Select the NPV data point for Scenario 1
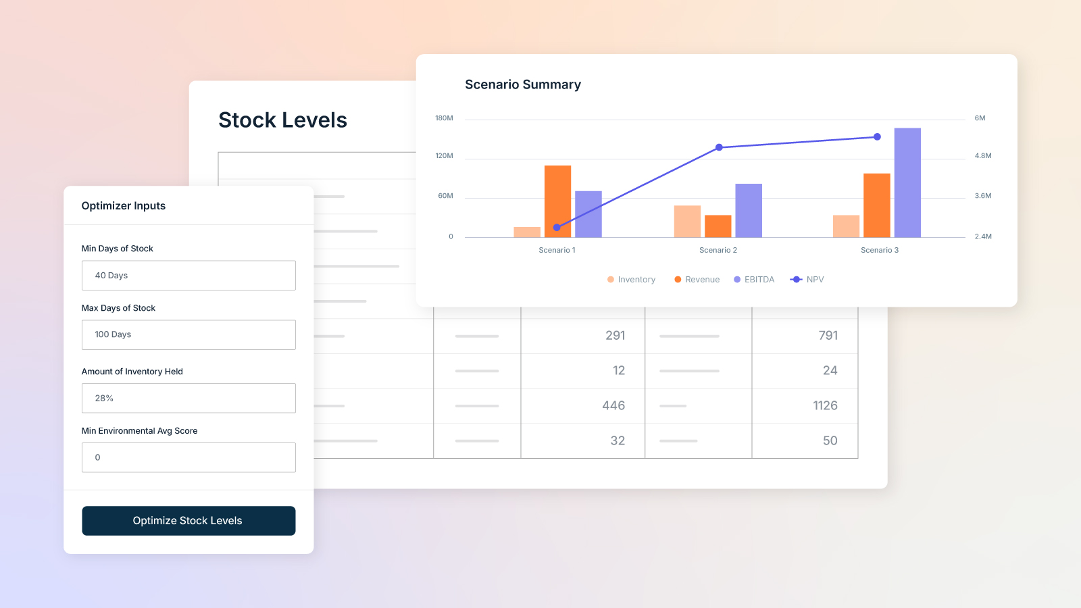This screenshot has height=608, width=1081. click(x=557, y=228)
